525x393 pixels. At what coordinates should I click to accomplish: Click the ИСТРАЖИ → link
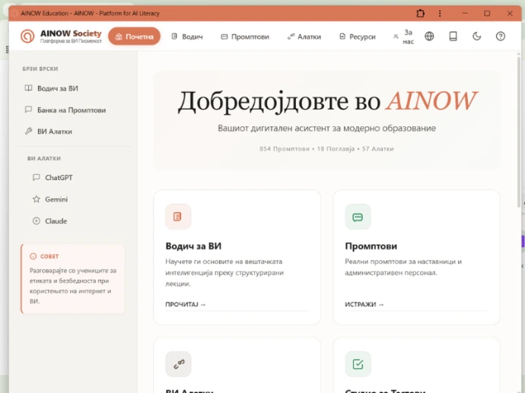pyautogui.click(x=364, y=304)
